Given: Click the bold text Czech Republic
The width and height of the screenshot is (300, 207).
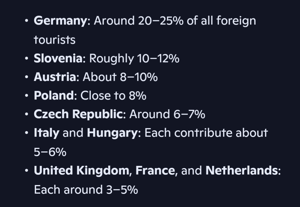Looking at the screenshot, I should coord(78,114).
